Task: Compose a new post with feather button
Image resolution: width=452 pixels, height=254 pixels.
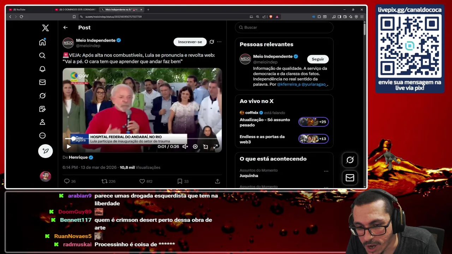Action: [x=45, y=151]
